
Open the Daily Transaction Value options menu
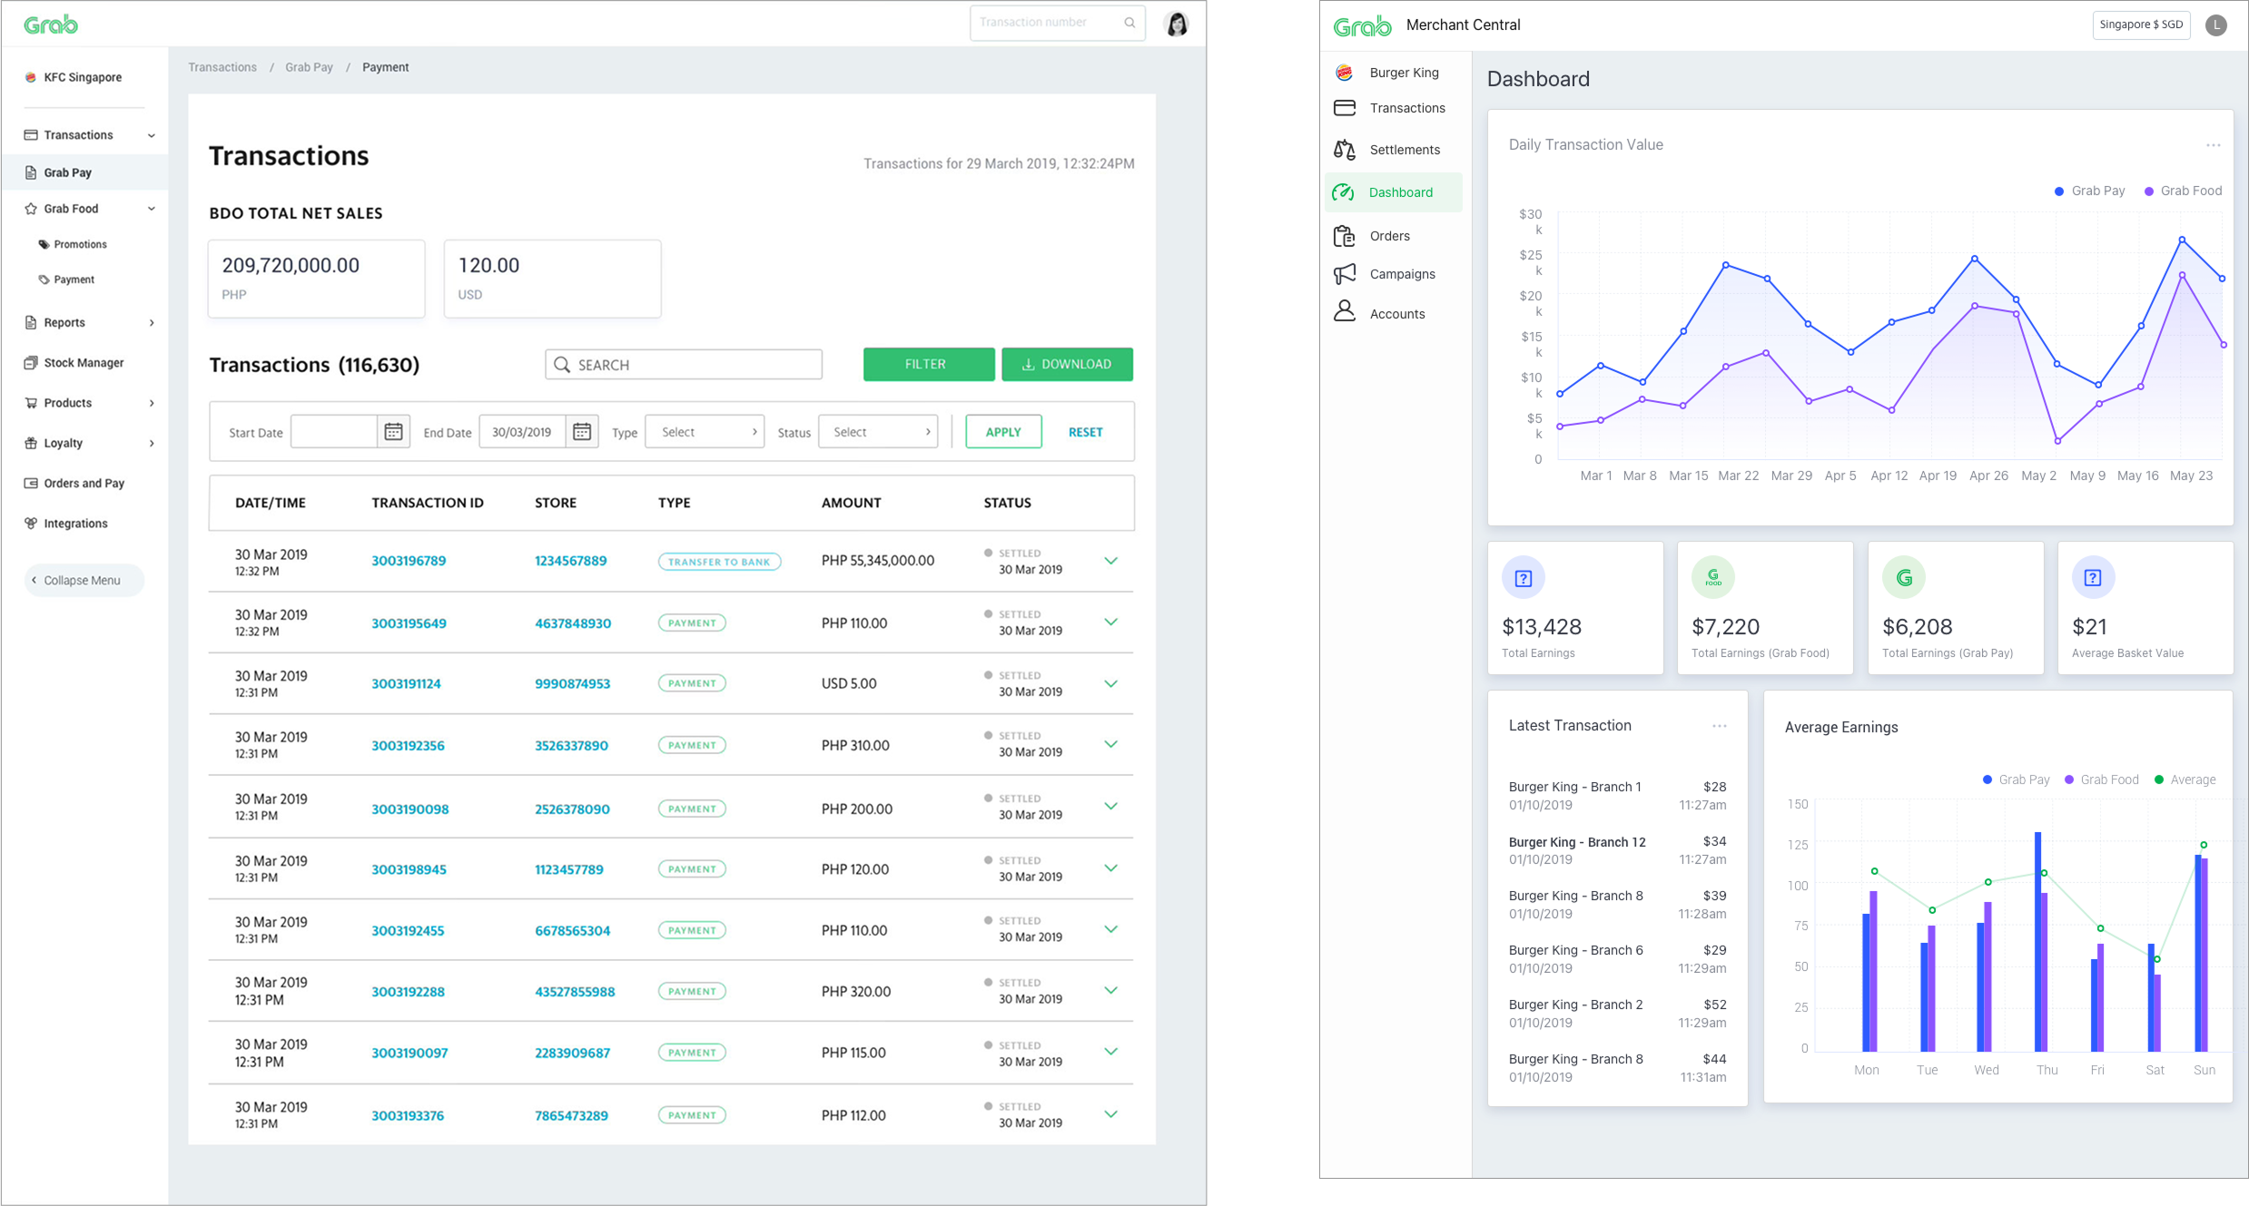point(2213,145)
